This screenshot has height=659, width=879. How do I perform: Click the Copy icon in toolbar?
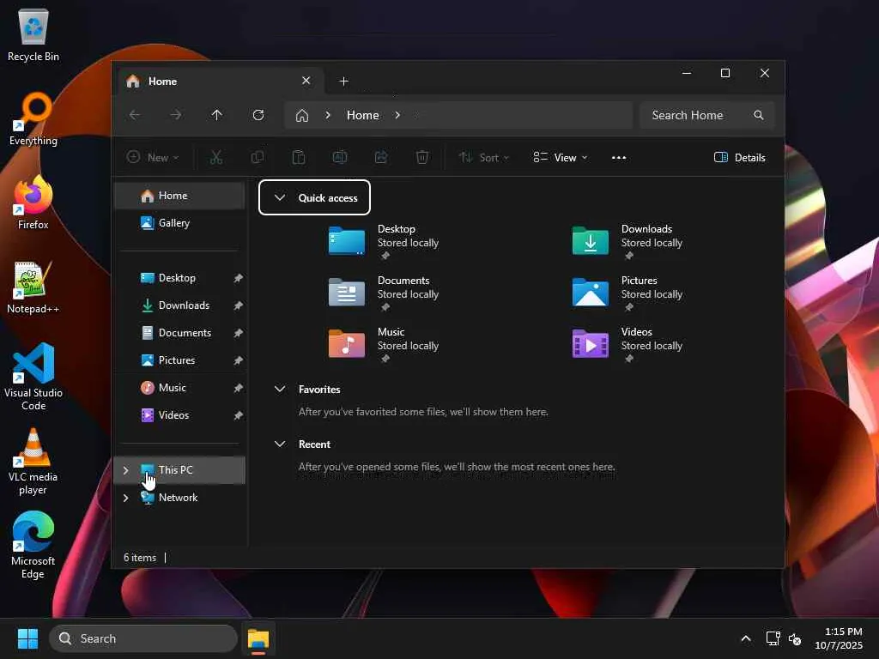(258, 158)
